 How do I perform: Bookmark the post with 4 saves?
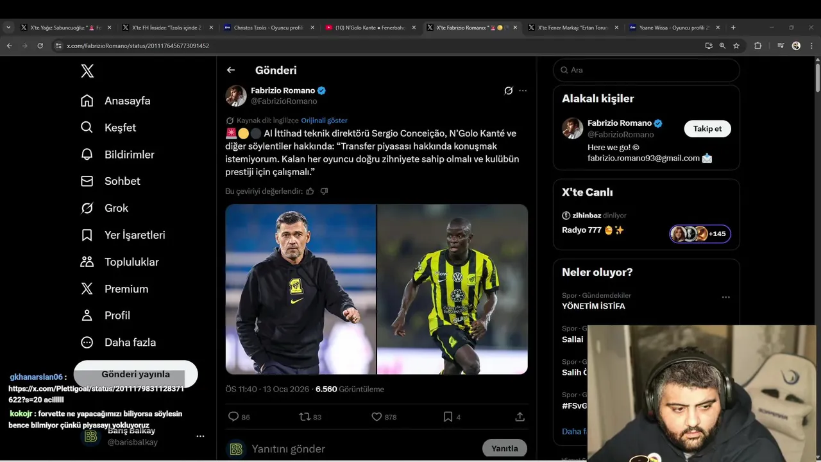coord(448,416)
